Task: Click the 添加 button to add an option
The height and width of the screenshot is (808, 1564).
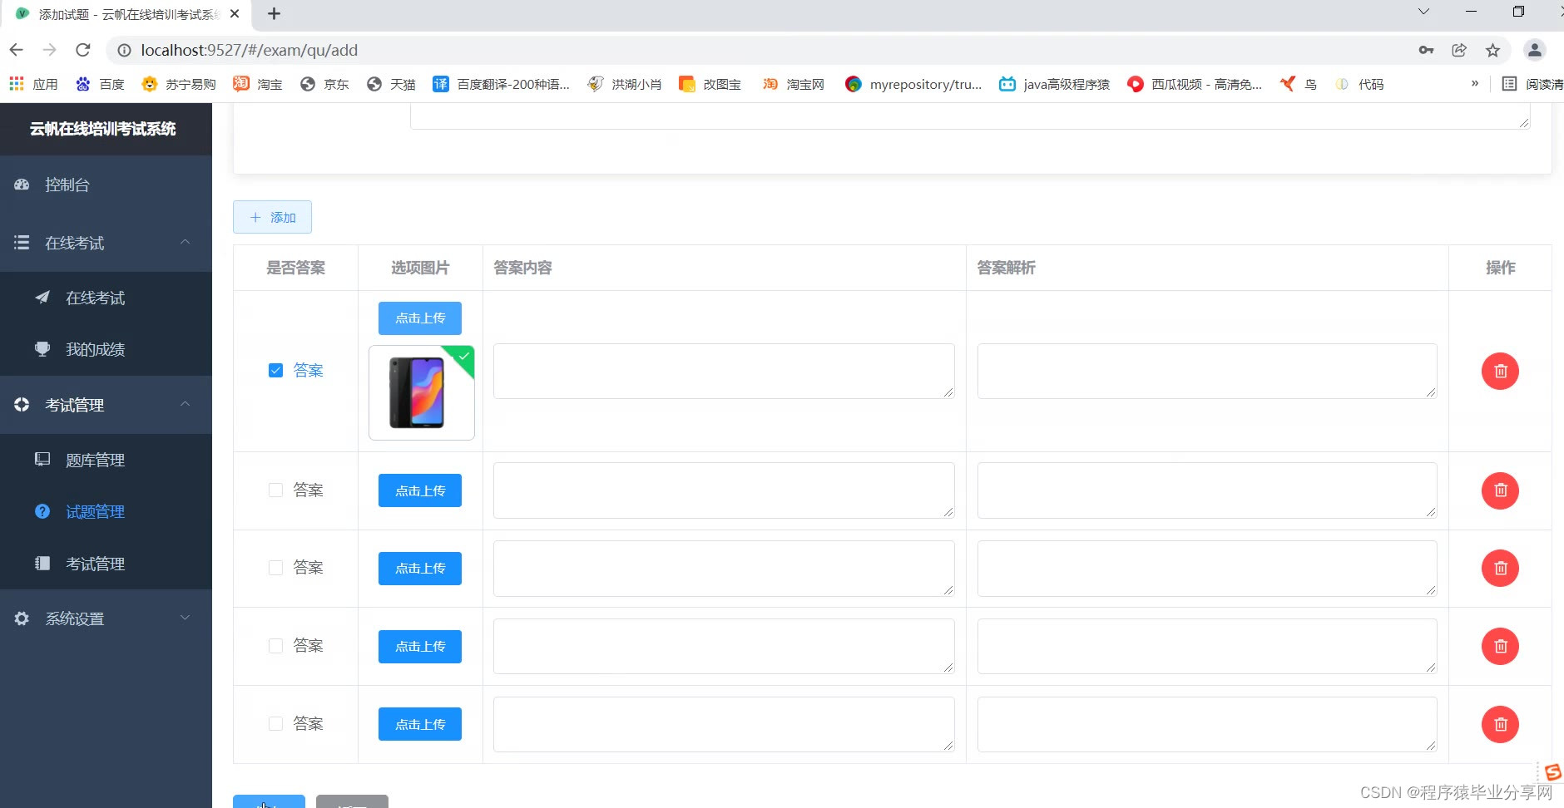Action: [x=272, y=217]
